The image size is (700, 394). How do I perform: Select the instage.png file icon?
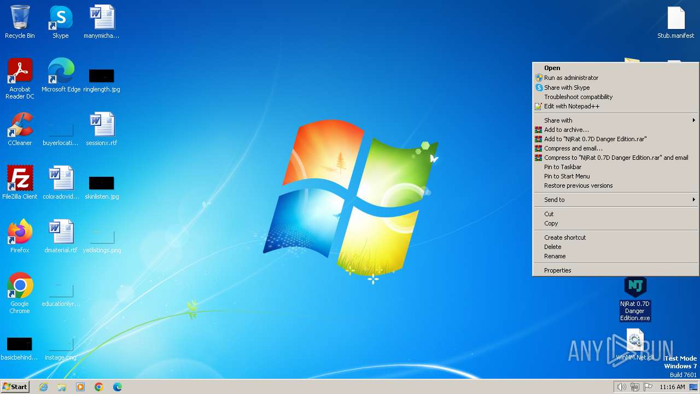coord(61,347)
